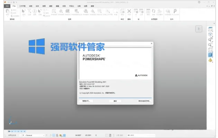Confirm the dialog with 确定 button

click(x=115, y=101)
